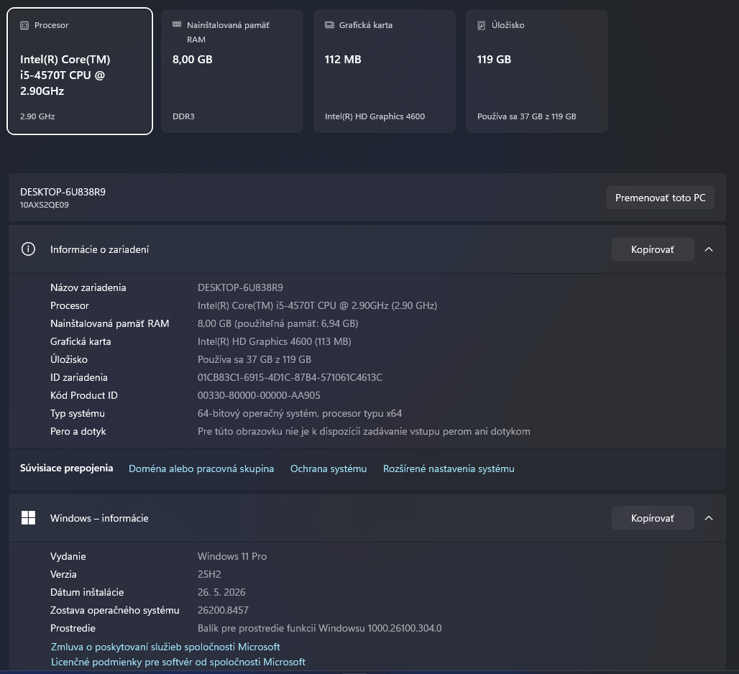This screenshot has width=739, height=674.
Task: Click the DESKTOP-6U838R9 header name
Action: click(63, 192)
